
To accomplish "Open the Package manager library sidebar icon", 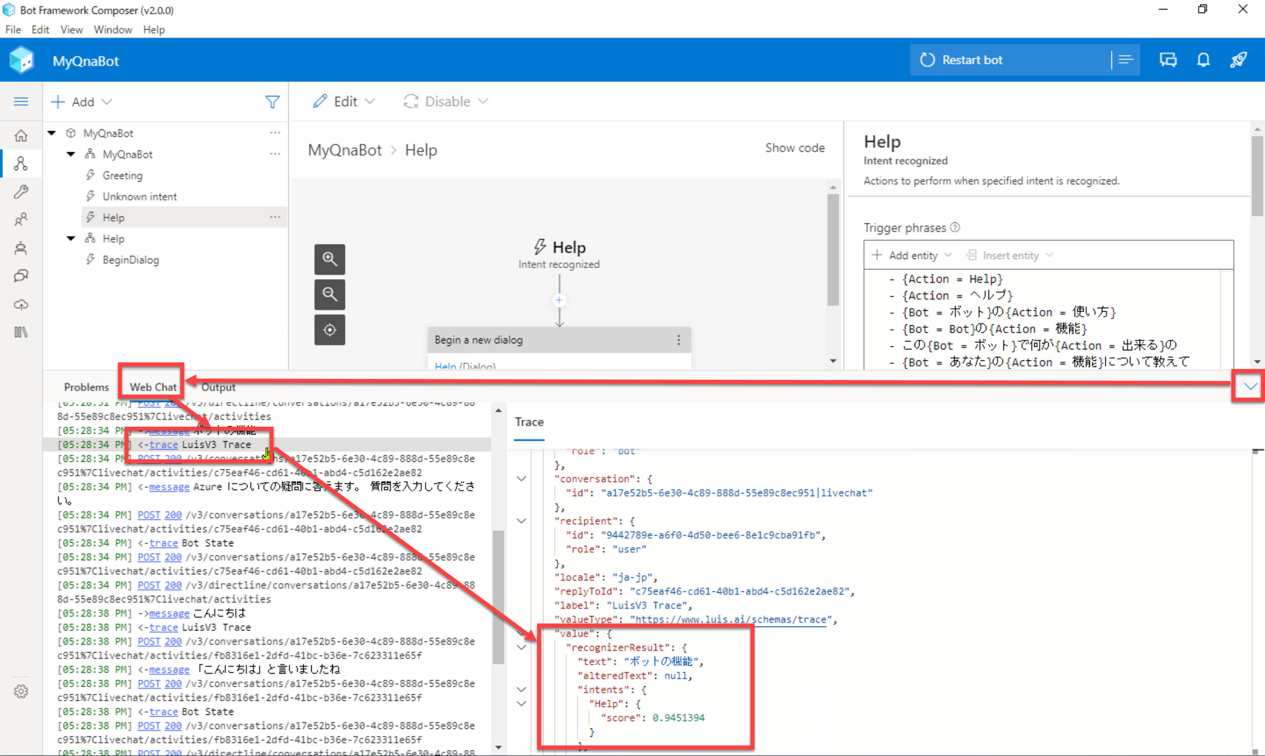I will coord(21,332).
